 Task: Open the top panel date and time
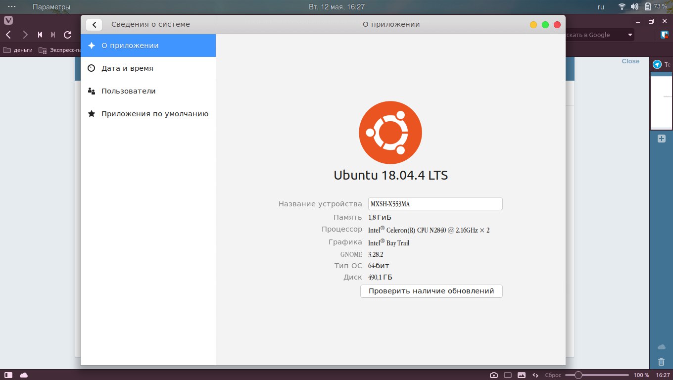(x=336, y=7)
